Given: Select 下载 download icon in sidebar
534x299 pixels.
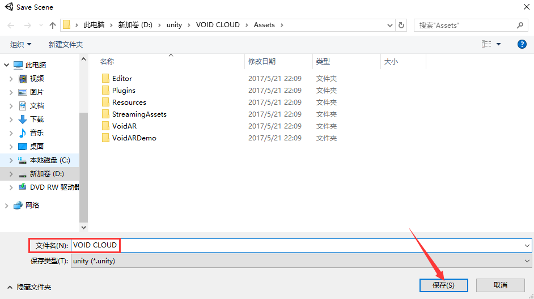Looking at the screenshot, I should (x=23, y=119).
